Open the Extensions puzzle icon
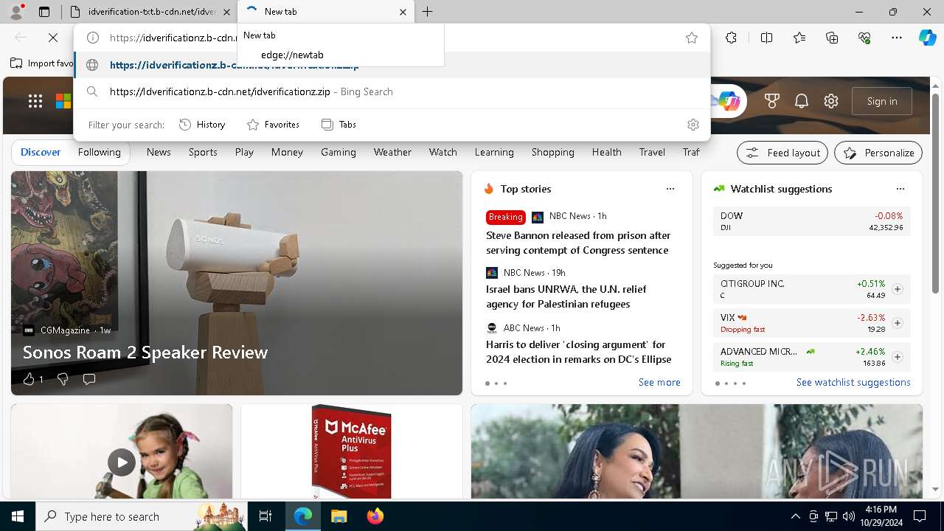Screen dimensions: 944x531 [731, 38]
